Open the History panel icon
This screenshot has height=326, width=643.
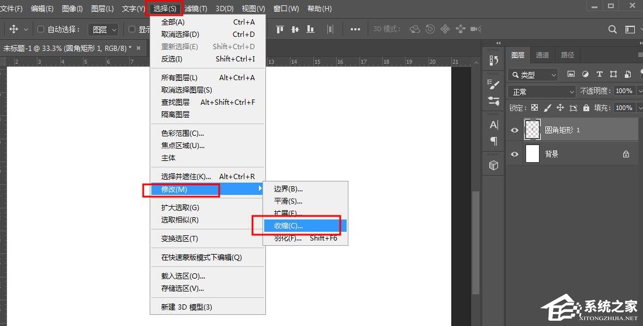pos(494,60)
